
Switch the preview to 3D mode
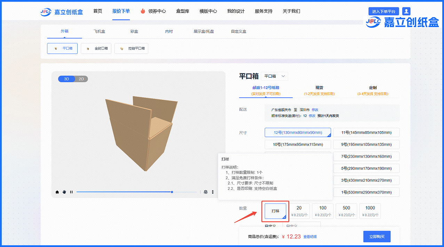(x=66, y=79)
